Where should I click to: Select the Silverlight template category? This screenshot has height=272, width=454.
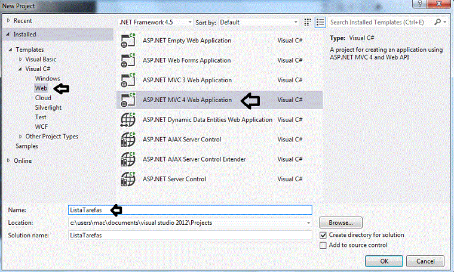48,107
